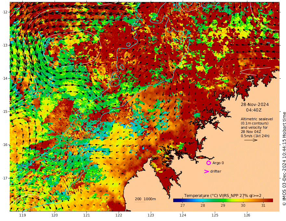The image size is (286, 221).
Task: Click latitude axis label -13
Action: pyautogui.click(x=5, y=45)
